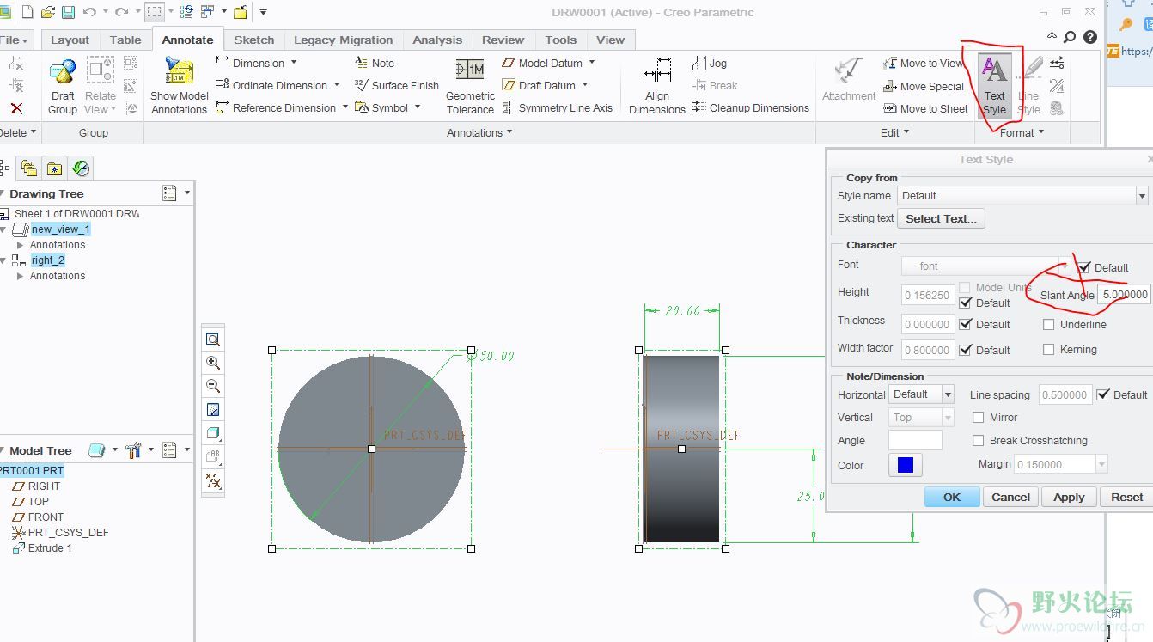The width and height of the screenshot is (1153, 642).
Task: Toggle the Width factor Default checkbox
Action: pos(966,350)
